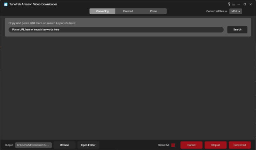This screenshot has height=150, width=256.
Task: Switch to the Converting tab
Action: [102, 11]
